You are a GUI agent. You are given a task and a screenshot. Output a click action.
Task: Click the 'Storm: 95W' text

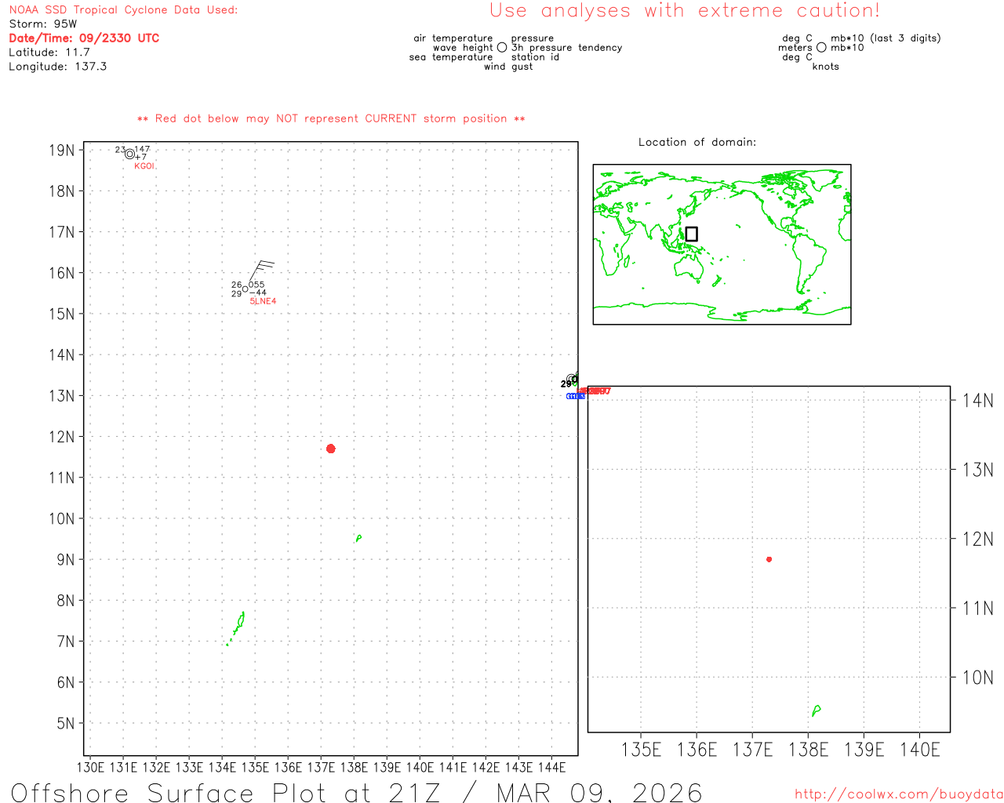43,24
